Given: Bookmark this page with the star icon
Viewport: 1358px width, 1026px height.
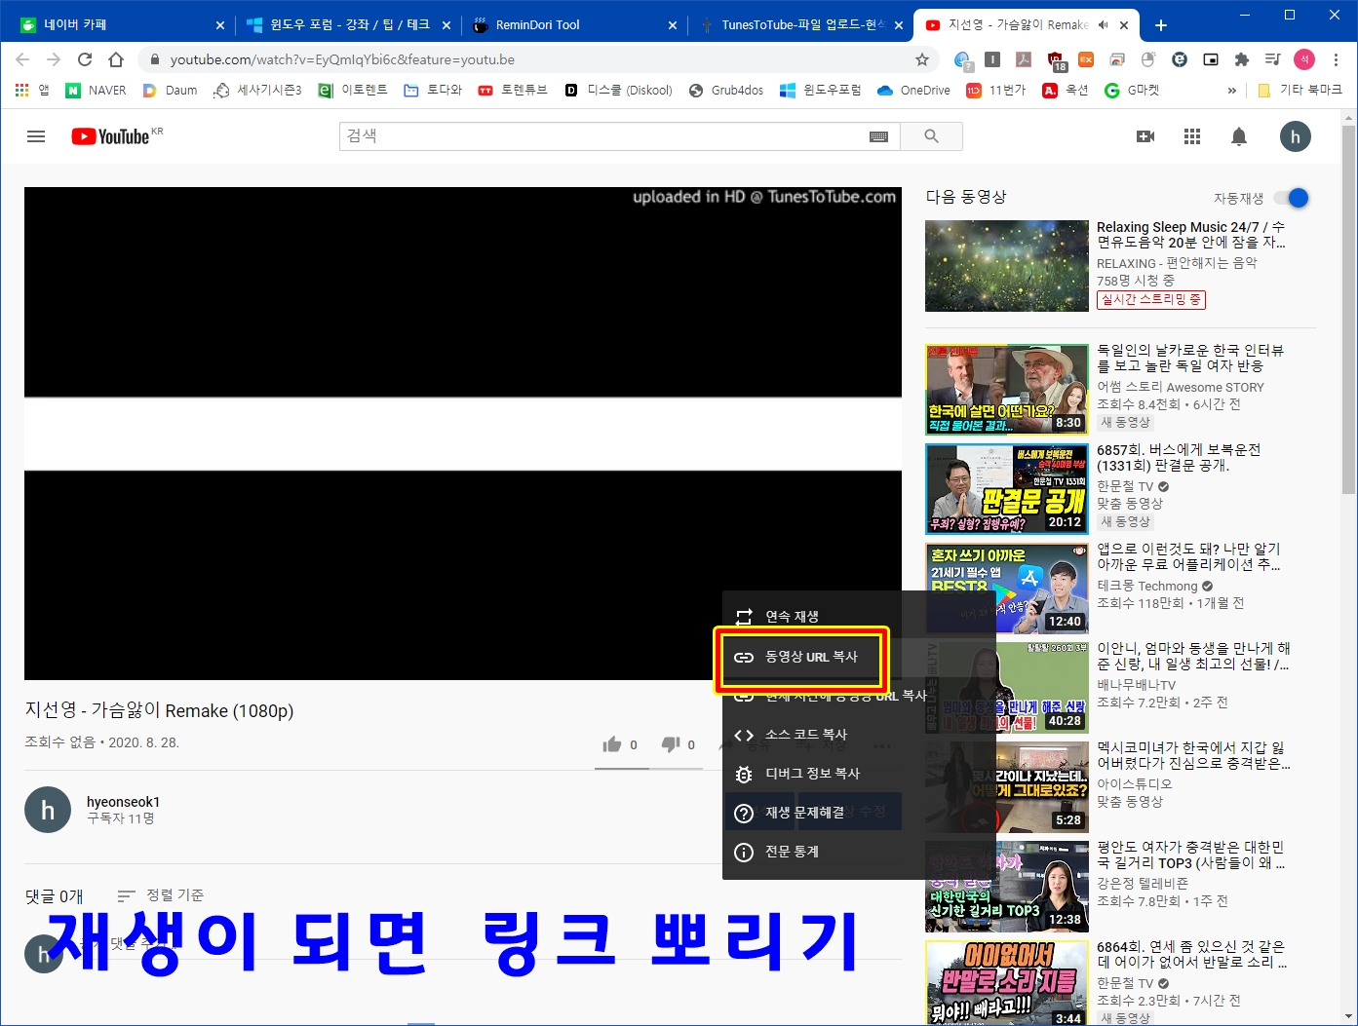Looking at the screenshot, I should 922,59.
